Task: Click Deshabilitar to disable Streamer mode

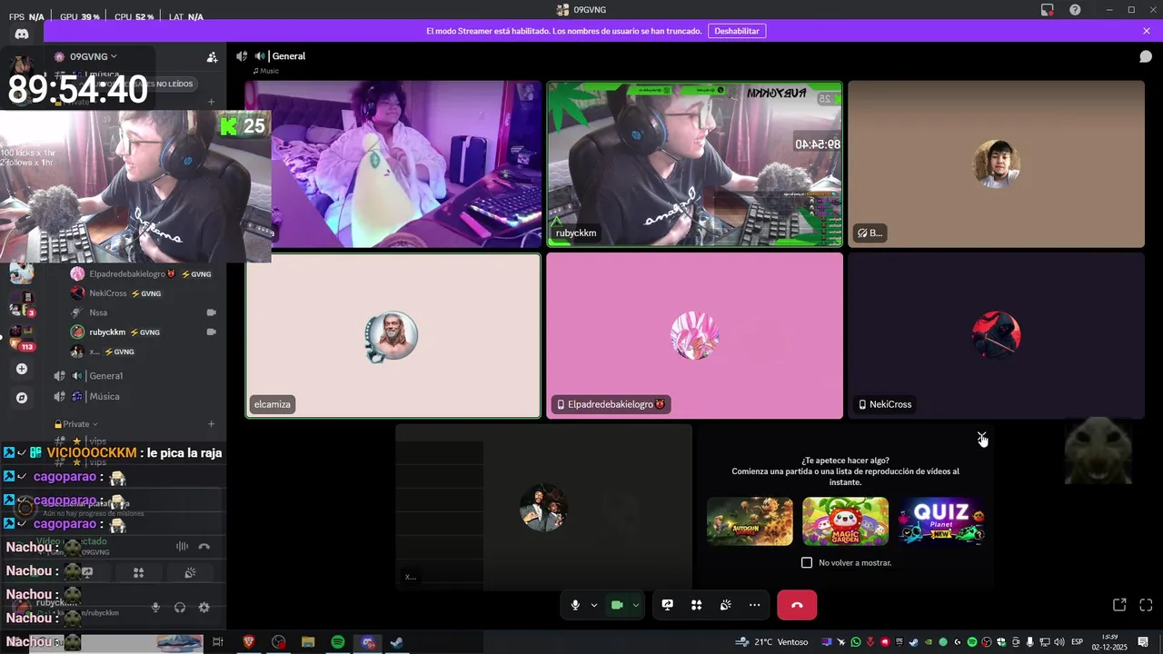Action: [736, 31]
